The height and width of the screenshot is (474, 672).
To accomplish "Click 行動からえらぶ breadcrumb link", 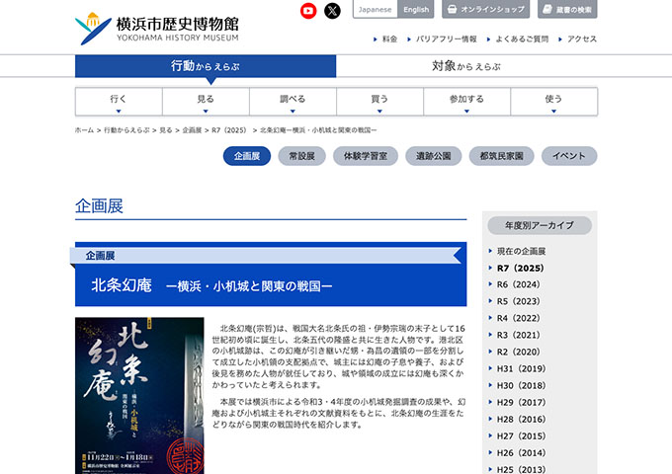I will point(126,130).
